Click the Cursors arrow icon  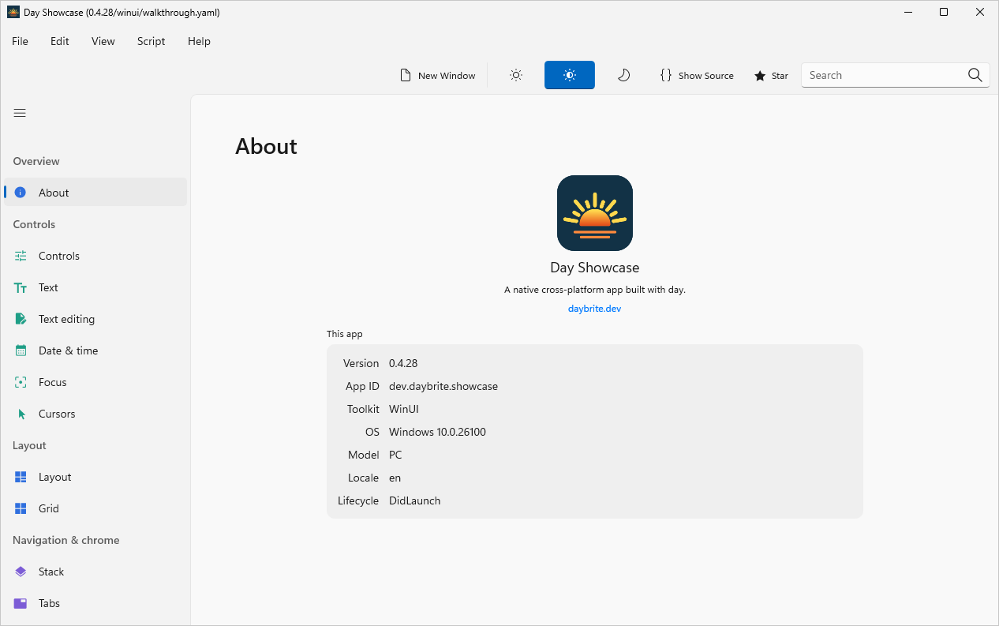21,414
